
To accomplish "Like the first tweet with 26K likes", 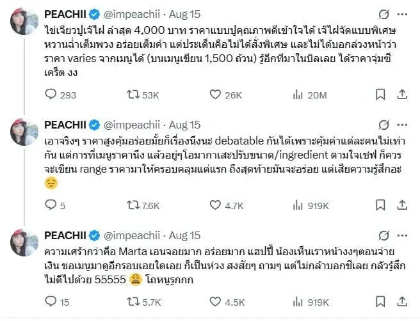I will point(215,95).
